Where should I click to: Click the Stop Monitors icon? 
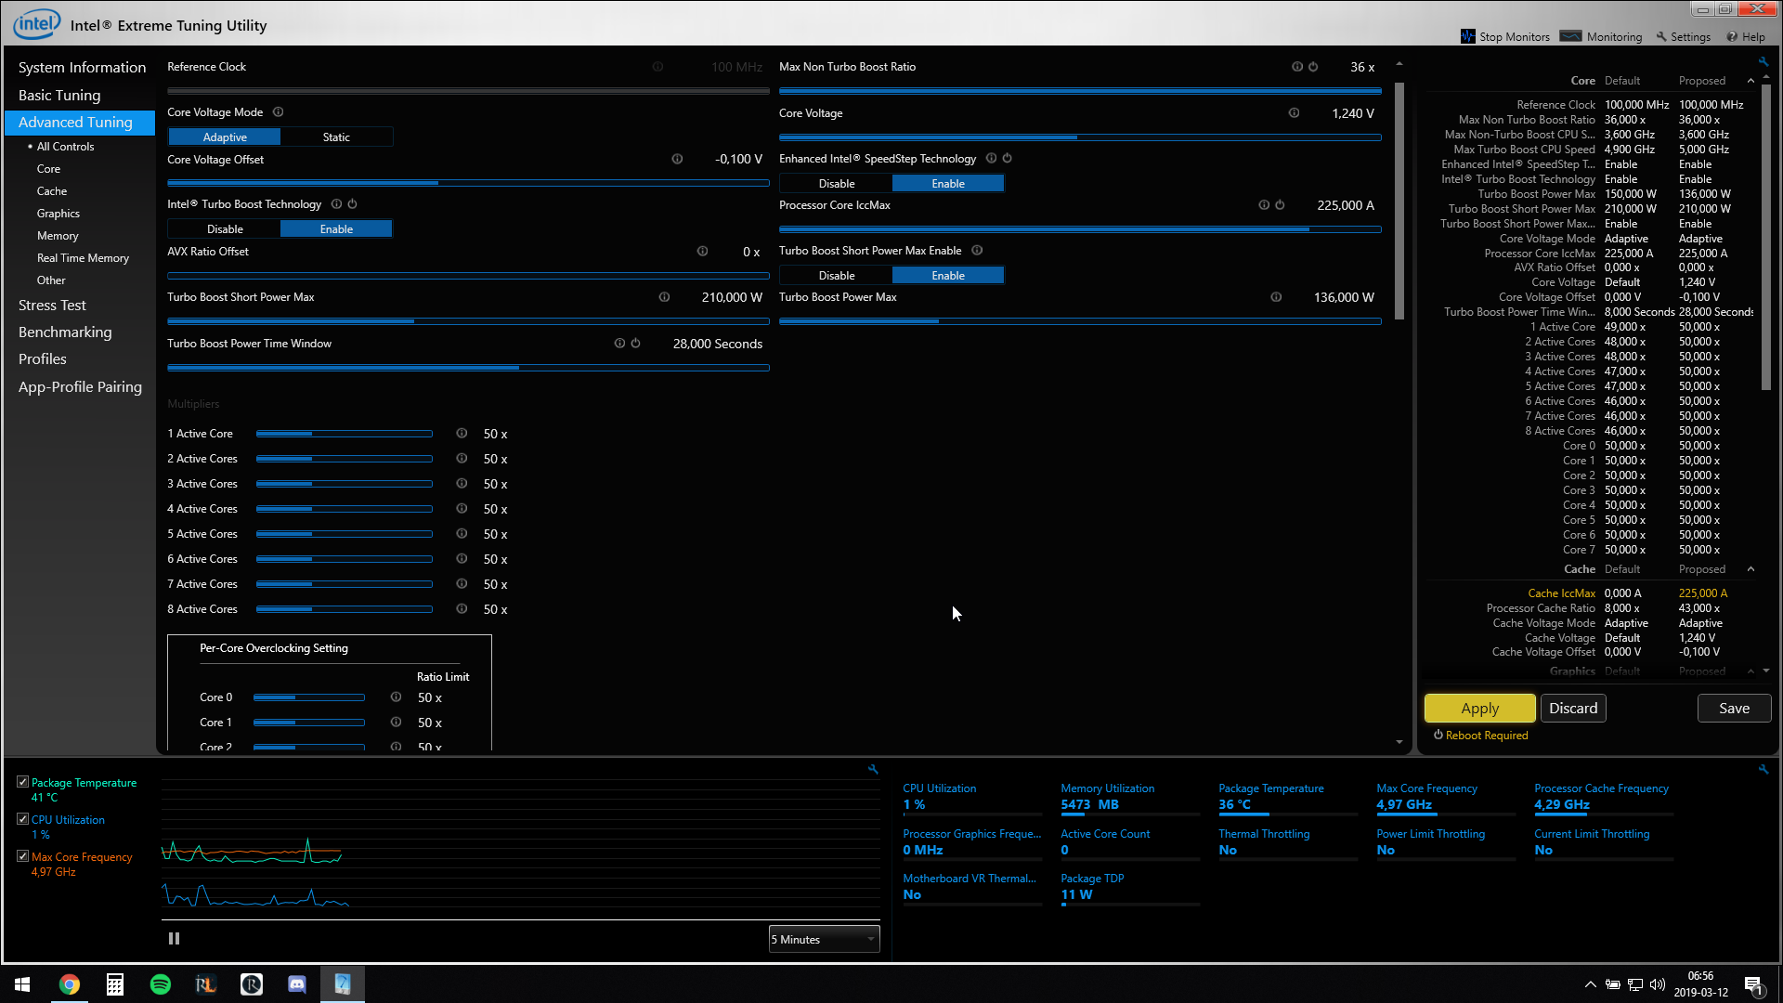[1467, 36]
